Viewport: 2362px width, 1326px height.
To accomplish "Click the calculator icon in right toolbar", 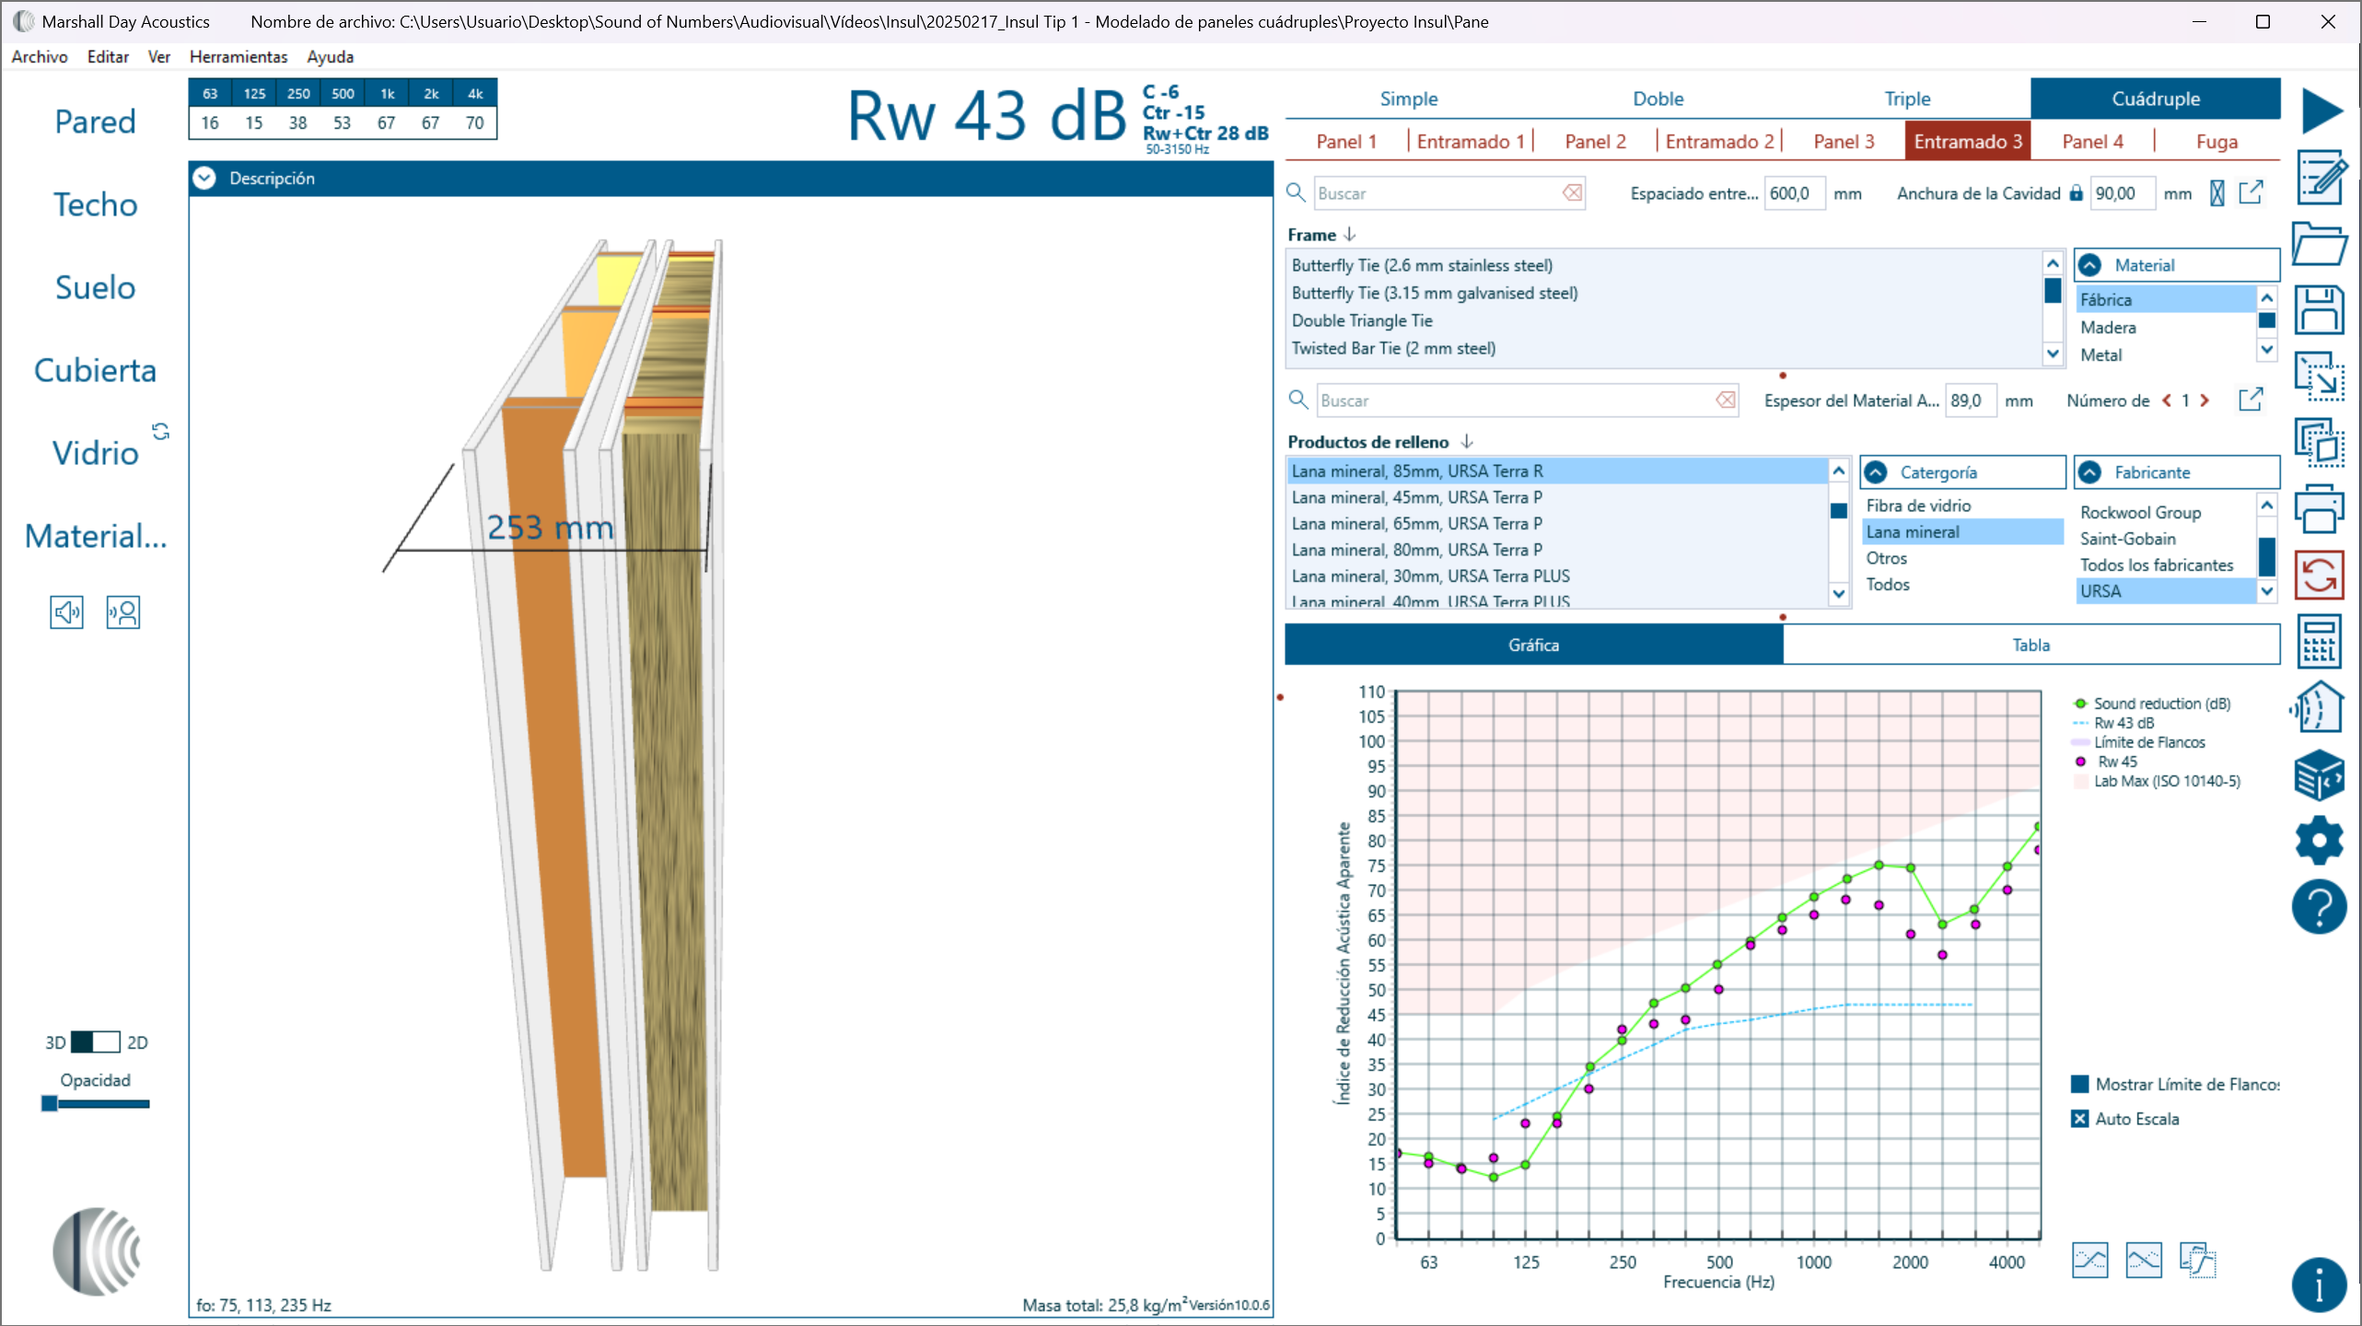I will coord(2319,642).
